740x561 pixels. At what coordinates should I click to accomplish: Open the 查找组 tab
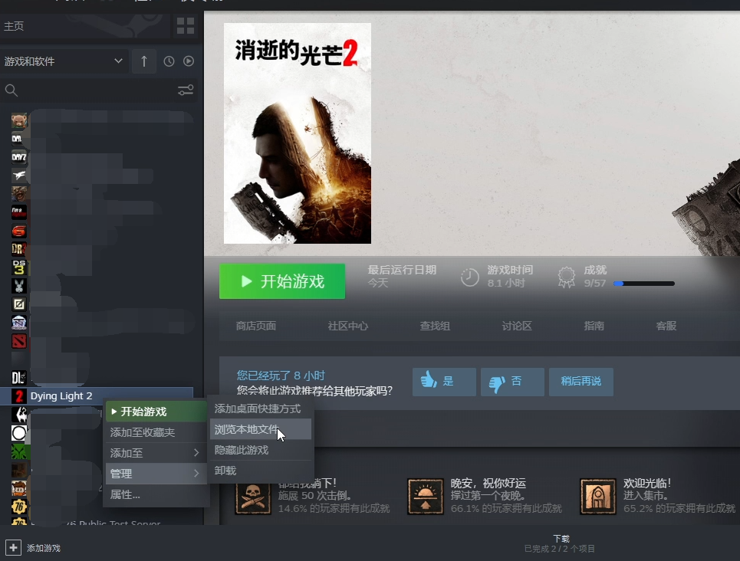pos(435,326)
